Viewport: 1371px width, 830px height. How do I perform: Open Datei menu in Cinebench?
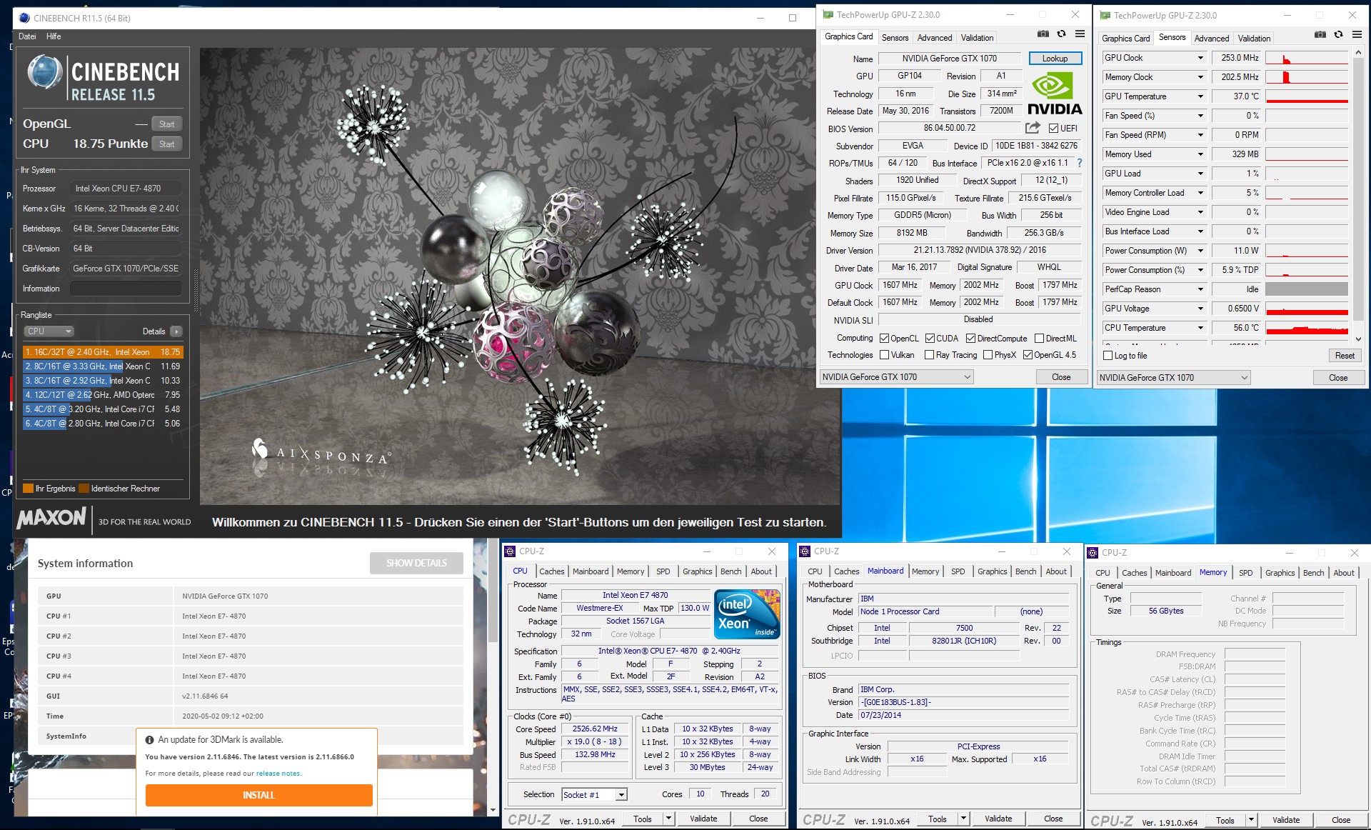pyautogui.click(x=27, y=36)
